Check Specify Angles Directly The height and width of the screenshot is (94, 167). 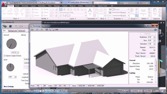tap(5, 56)
